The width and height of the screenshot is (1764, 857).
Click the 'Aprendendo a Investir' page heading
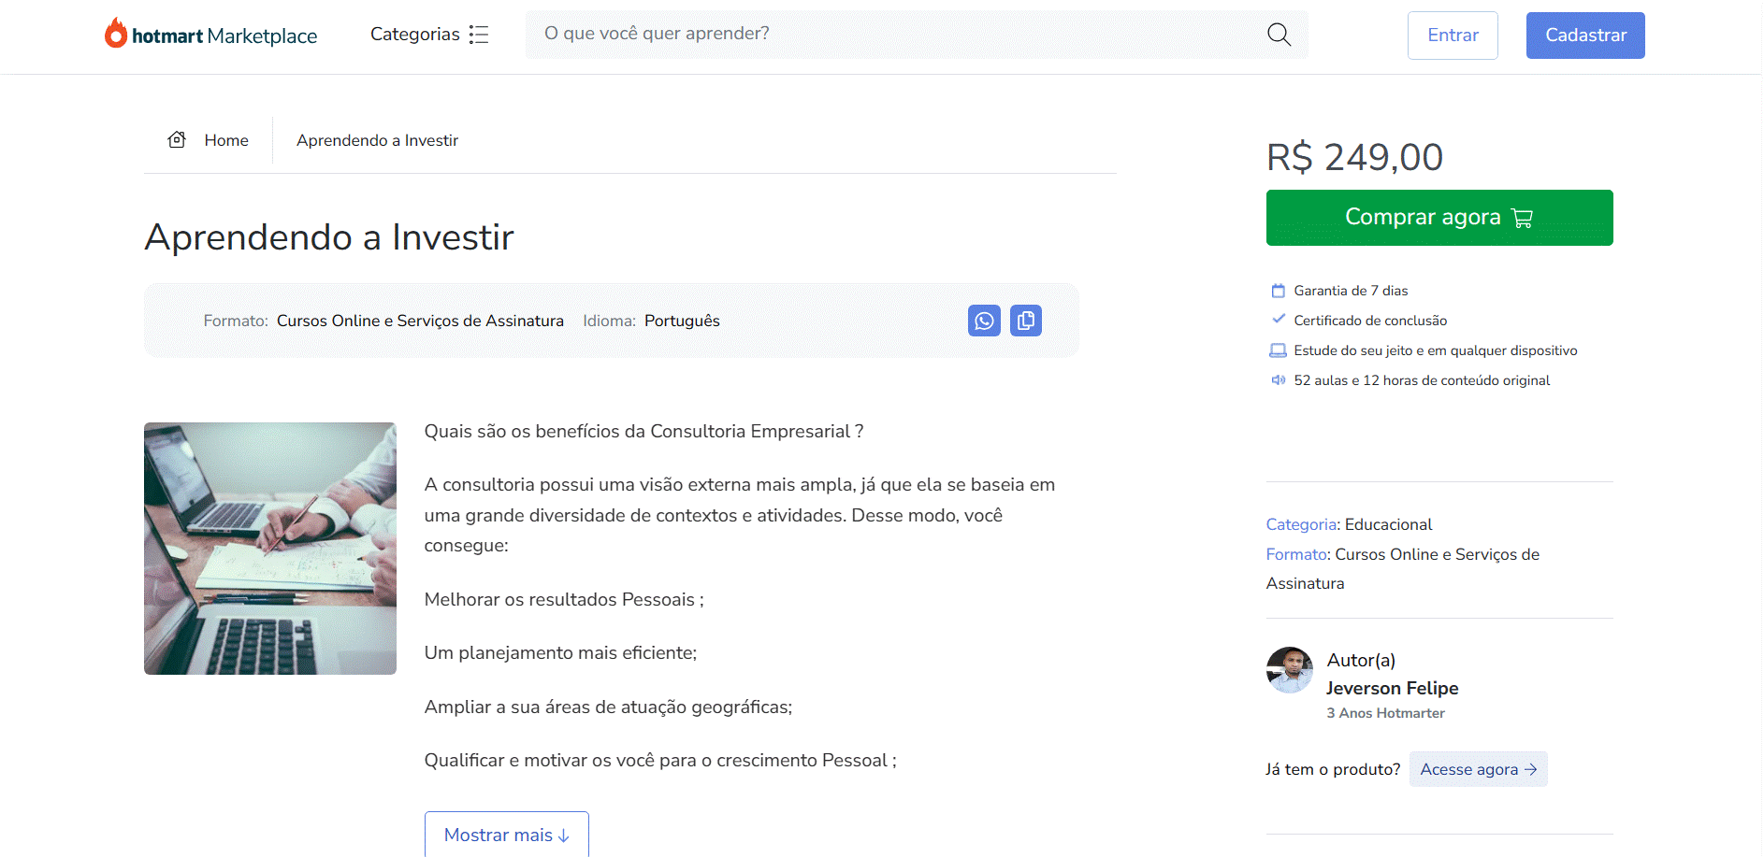329,237
